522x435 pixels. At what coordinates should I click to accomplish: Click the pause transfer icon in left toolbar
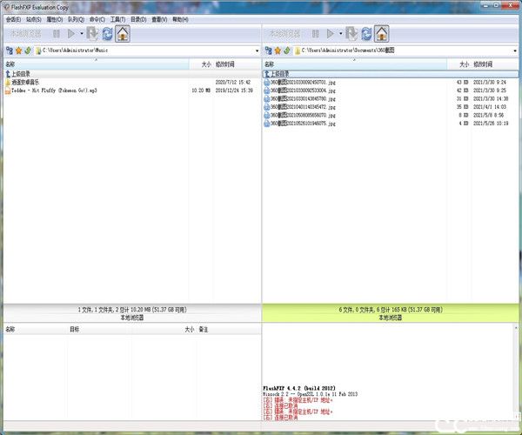coord(57,34)
